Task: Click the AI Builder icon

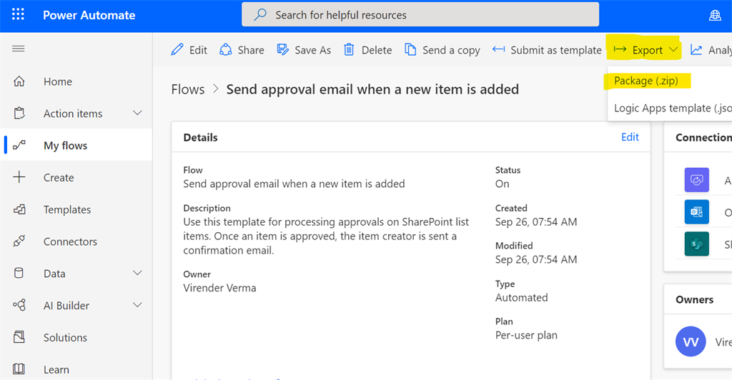Action: (19, 306)
